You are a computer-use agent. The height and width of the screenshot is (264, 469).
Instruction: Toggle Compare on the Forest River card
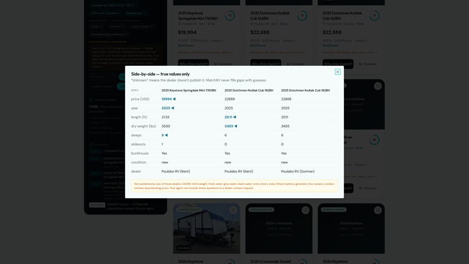point(368,188)
